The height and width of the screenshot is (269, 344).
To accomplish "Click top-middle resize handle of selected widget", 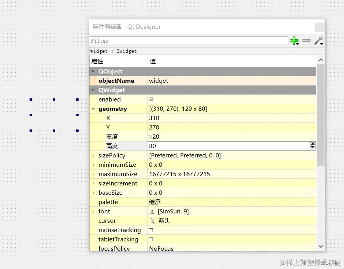I will tap(54, 100).
